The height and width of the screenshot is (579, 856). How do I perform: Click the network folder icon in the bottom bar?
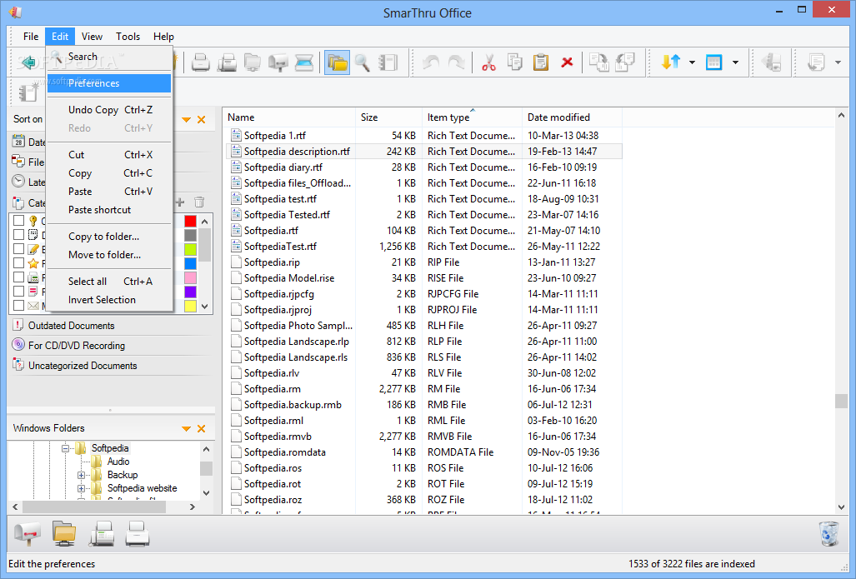coord(64,534)
